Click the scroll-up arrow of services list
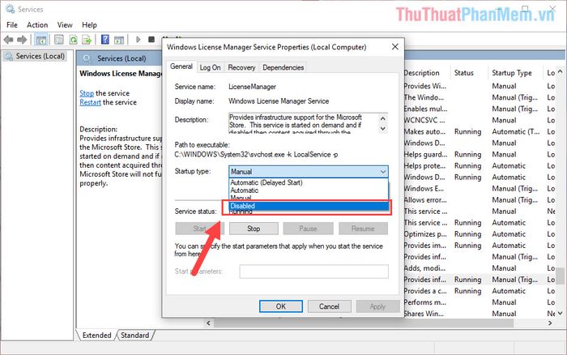This screenshot has width=567, height=355. (x=560, y=71)
